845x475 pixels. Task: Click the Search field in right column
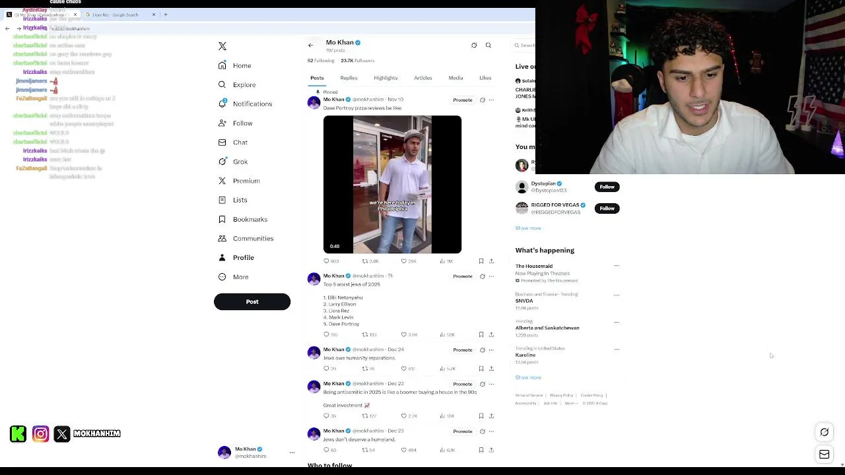coord(524,46)
